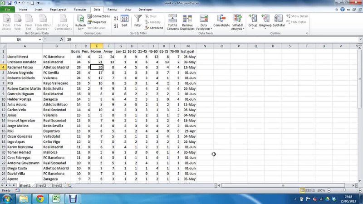The width and height of the screenshot is (363, 204).
Task: Switch to Sheet2 worksheet tab
Action: [41, 185]
